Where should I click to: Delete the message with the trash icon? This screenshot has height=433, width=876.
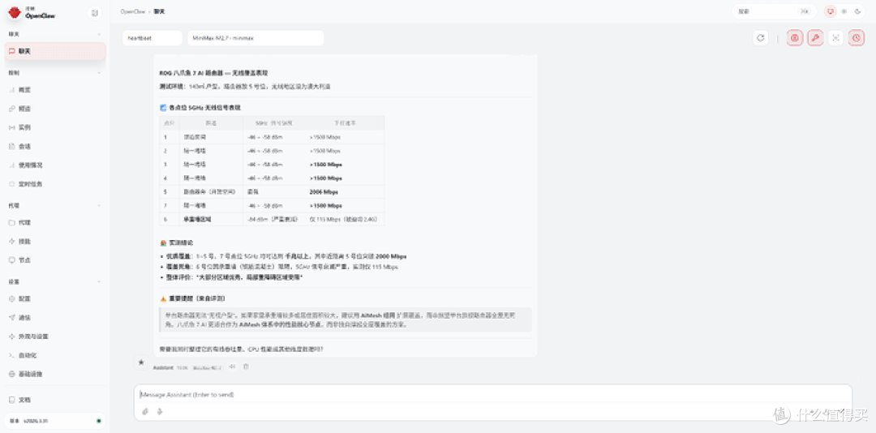[x=246, y=367]
